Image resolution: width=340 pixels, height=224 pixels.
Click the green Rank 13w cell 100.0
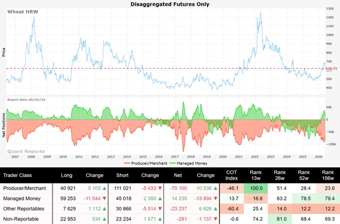pyautogui.click(x=256, y=188)
